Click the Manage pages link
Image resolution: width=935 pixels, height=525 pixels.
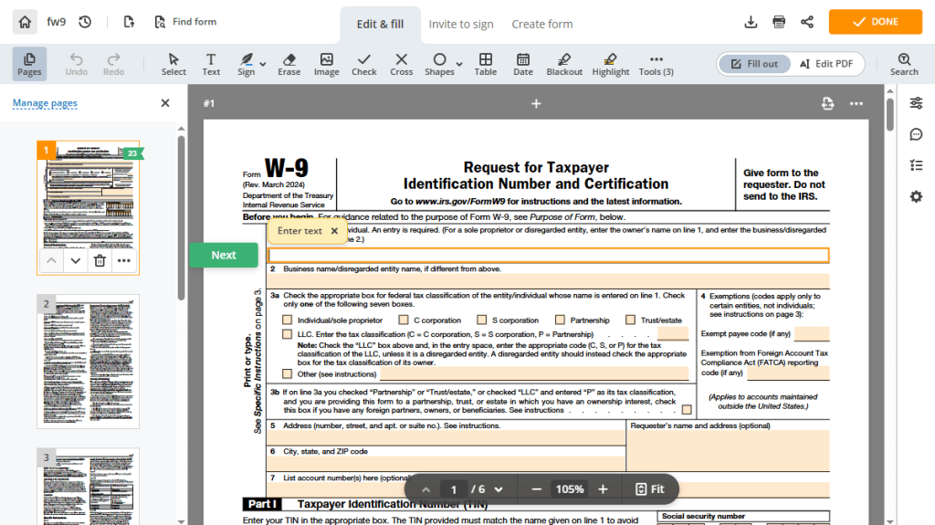[x=46, y=103]
